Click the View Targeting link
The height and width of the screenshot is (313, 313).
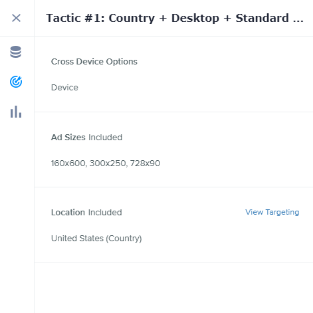point(272,212)
